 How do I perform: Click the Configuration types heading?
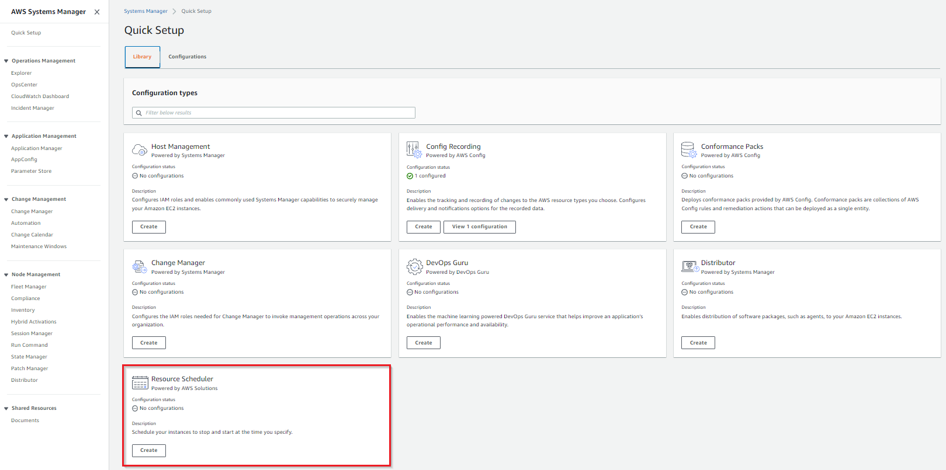[x=165, y=93]
